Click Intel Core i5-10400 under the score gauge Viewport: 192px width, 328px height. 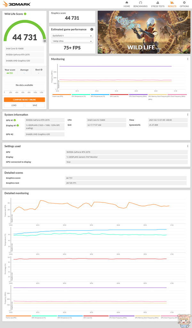point(24,49)
